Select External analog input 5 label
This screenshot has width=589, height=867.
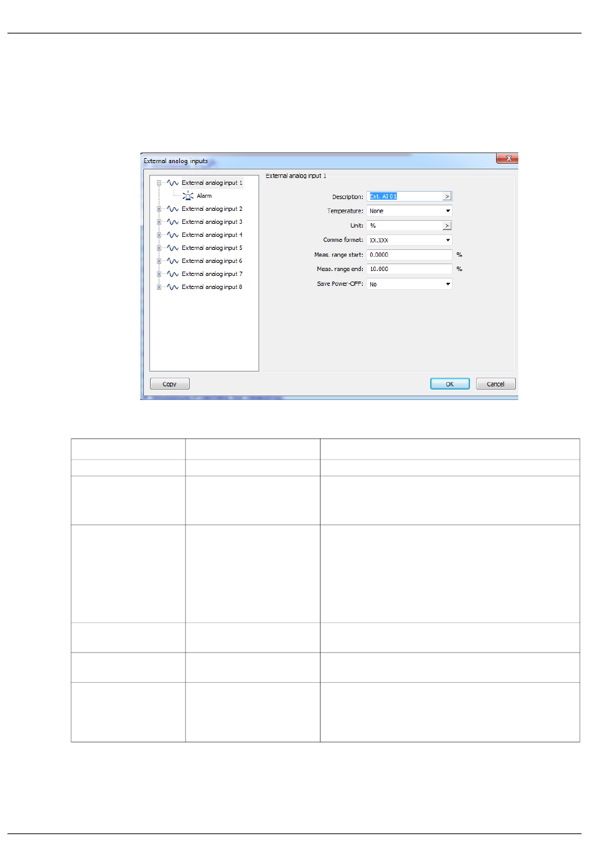point(212,248)
